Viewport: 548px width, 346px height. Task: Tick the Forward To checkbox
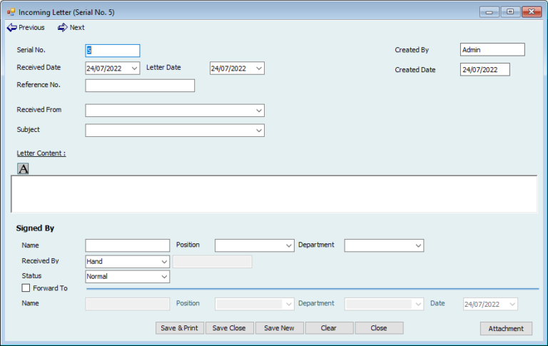pyautogui.click(x=26, y=288)
